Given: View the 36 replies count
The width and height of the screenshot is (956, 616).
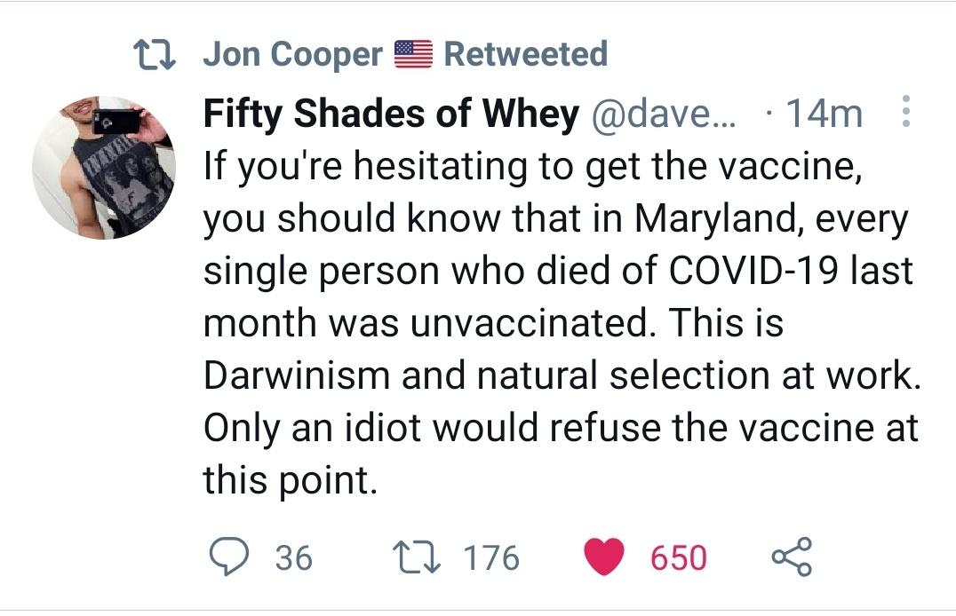Looking at the screenshot, I should point(293,558).
